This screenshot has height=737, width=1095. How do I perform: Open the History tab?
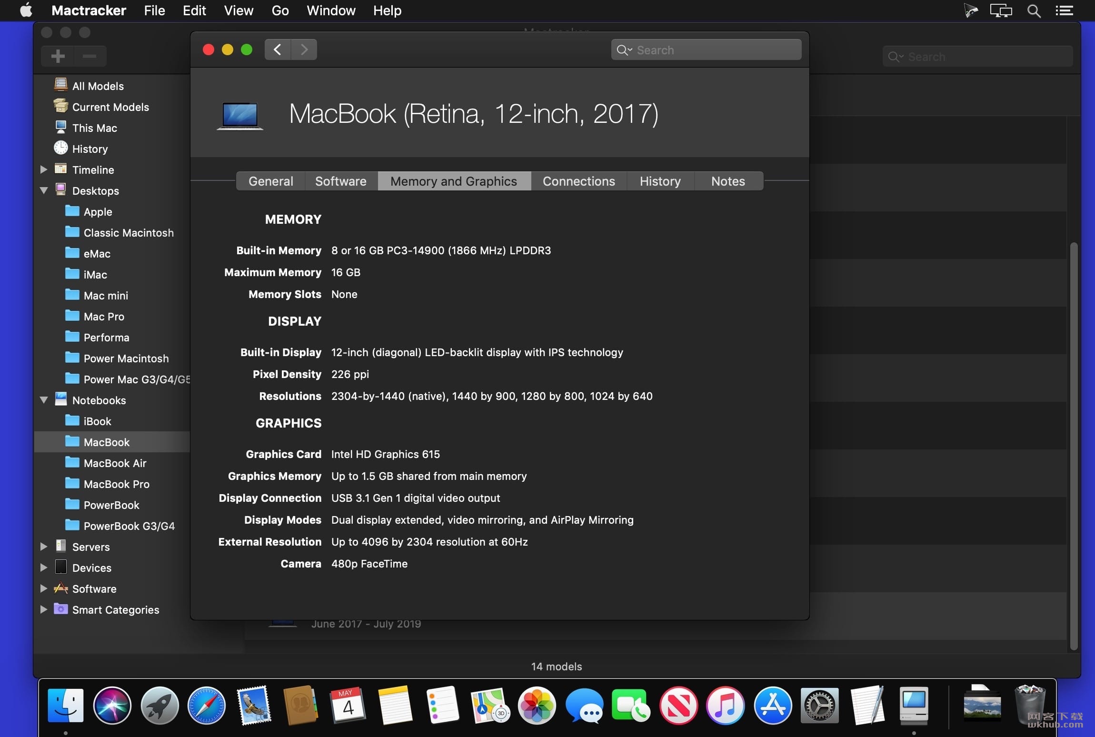point(660,181)
